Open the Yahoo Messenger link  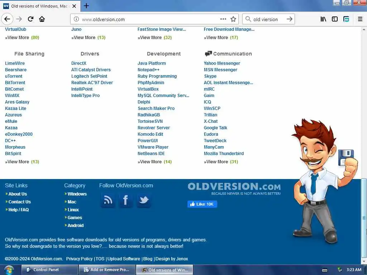(222, 63)
